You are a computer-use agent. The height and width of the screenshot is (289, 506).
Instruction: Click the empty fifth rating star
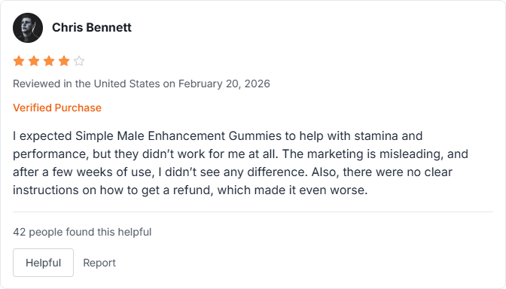[79, 61]
